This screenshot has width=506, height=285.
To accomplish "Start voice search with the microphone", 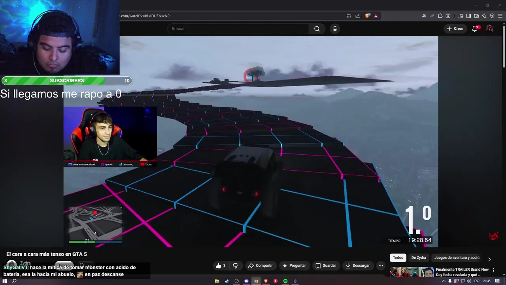I will 335,28.
